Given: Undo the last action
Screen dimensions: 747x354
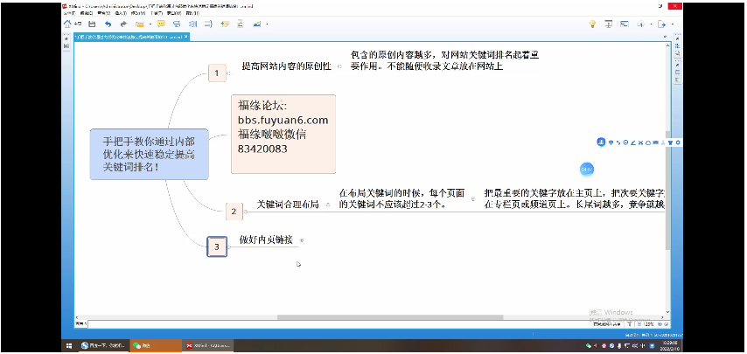Looking at the screenshot, I should [108, 24].
